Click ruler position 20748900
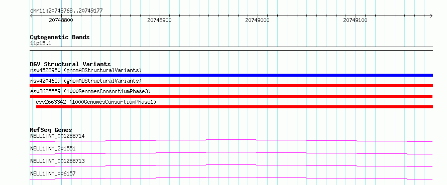 pos(159,20)
